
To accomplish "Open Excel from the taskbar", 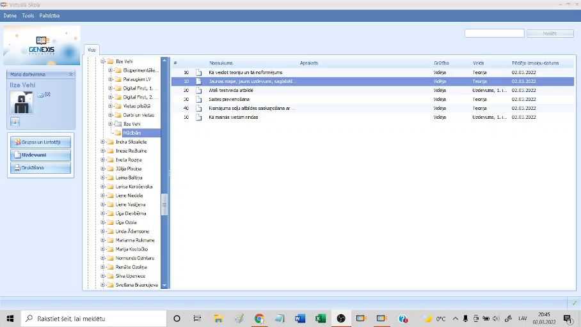I will 321,318.
